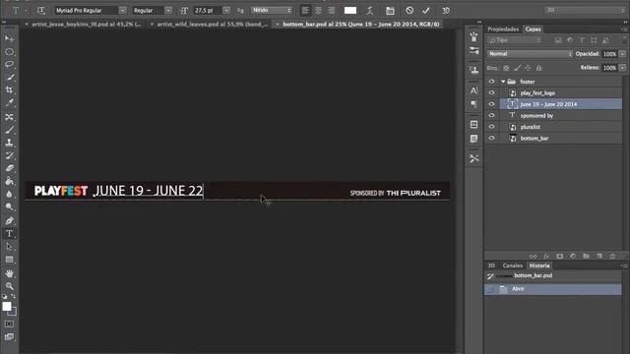The height and width of the screenshot is (354, 630).
Task: Select the Paint Bucket tool
Action: pyautogui.click(x=9, y=181)
